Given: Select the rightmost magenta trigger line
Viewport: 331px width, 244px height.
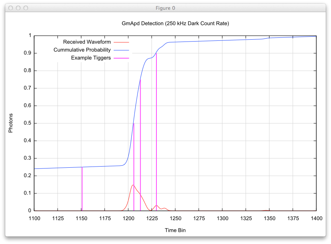Looking at the screenshot, I should pos(156,132).
